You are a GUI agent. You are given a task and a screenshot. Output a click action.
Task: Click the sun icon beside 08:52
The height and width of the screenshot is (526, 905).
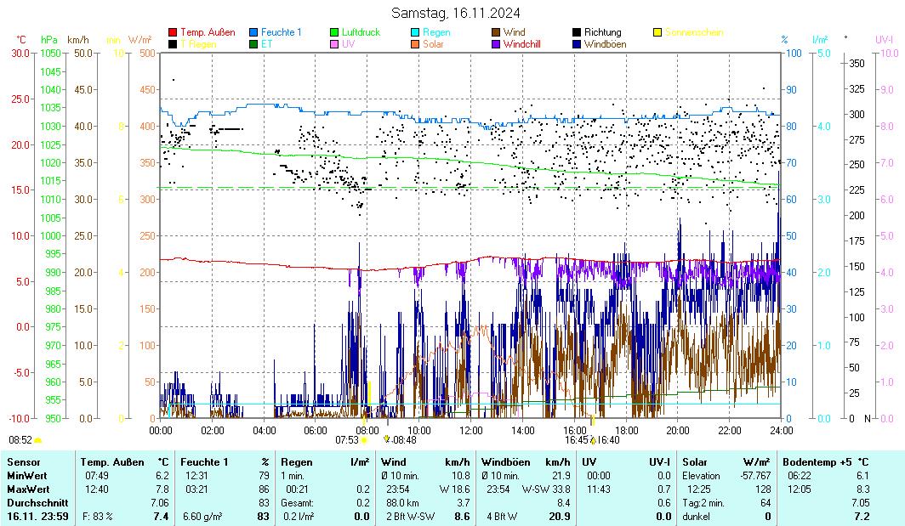pos(38,440)
